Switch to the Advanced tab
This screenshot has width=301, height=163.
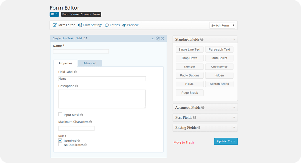pyautogui.click(x=89, y=63)
